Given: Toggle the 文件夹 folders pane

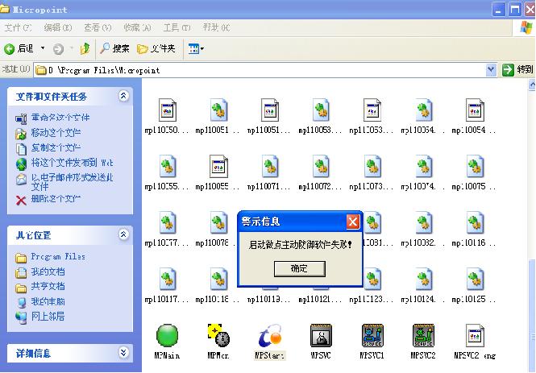Looking at the screenshot, I should (156, 49).
